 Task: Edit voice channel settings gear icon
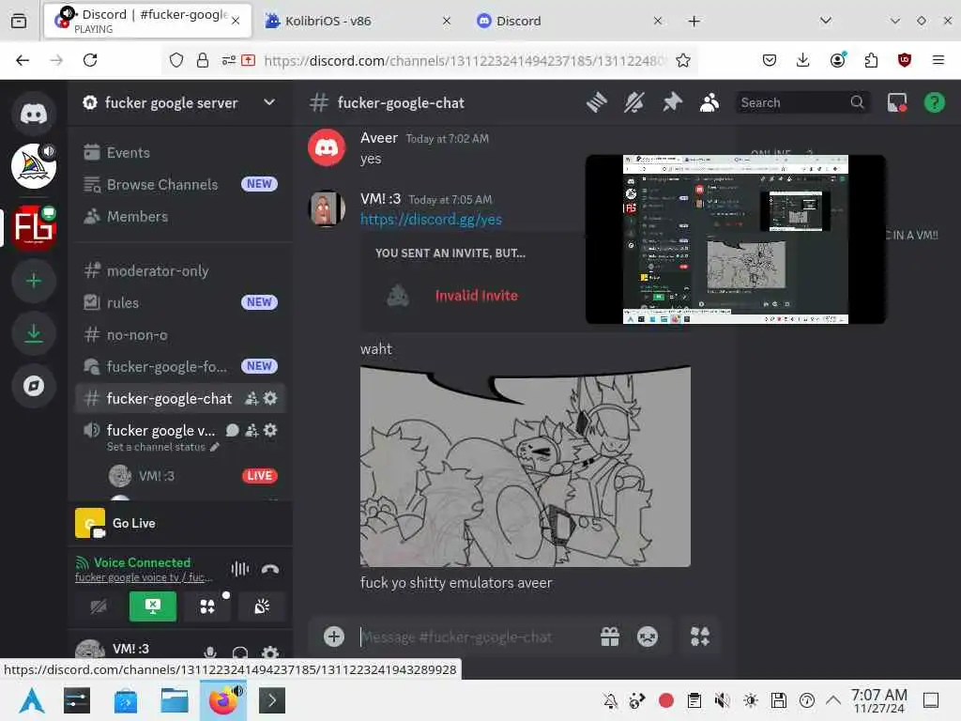[270, 430]
